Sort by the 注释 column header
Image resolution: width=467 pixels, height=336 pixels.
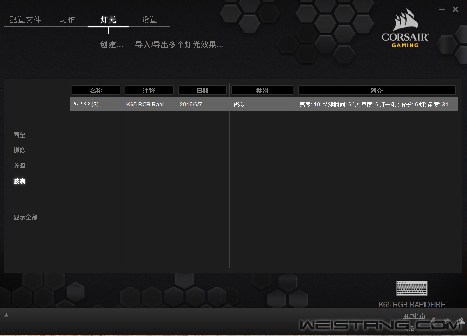pyautogui.click(x=149, y=90)
